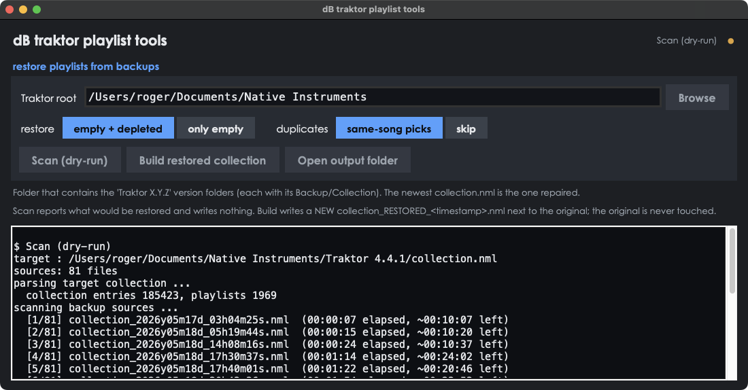Image resolution: width=748 pixels, height=390 pixels.
Task: Click the 'Traktor root' label
Action: click(48, 99)
